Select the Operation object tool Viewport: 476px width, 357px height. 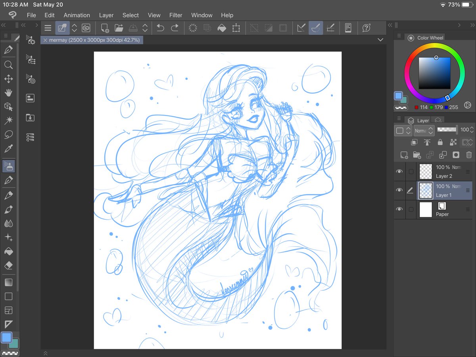[x=8, y=106]
